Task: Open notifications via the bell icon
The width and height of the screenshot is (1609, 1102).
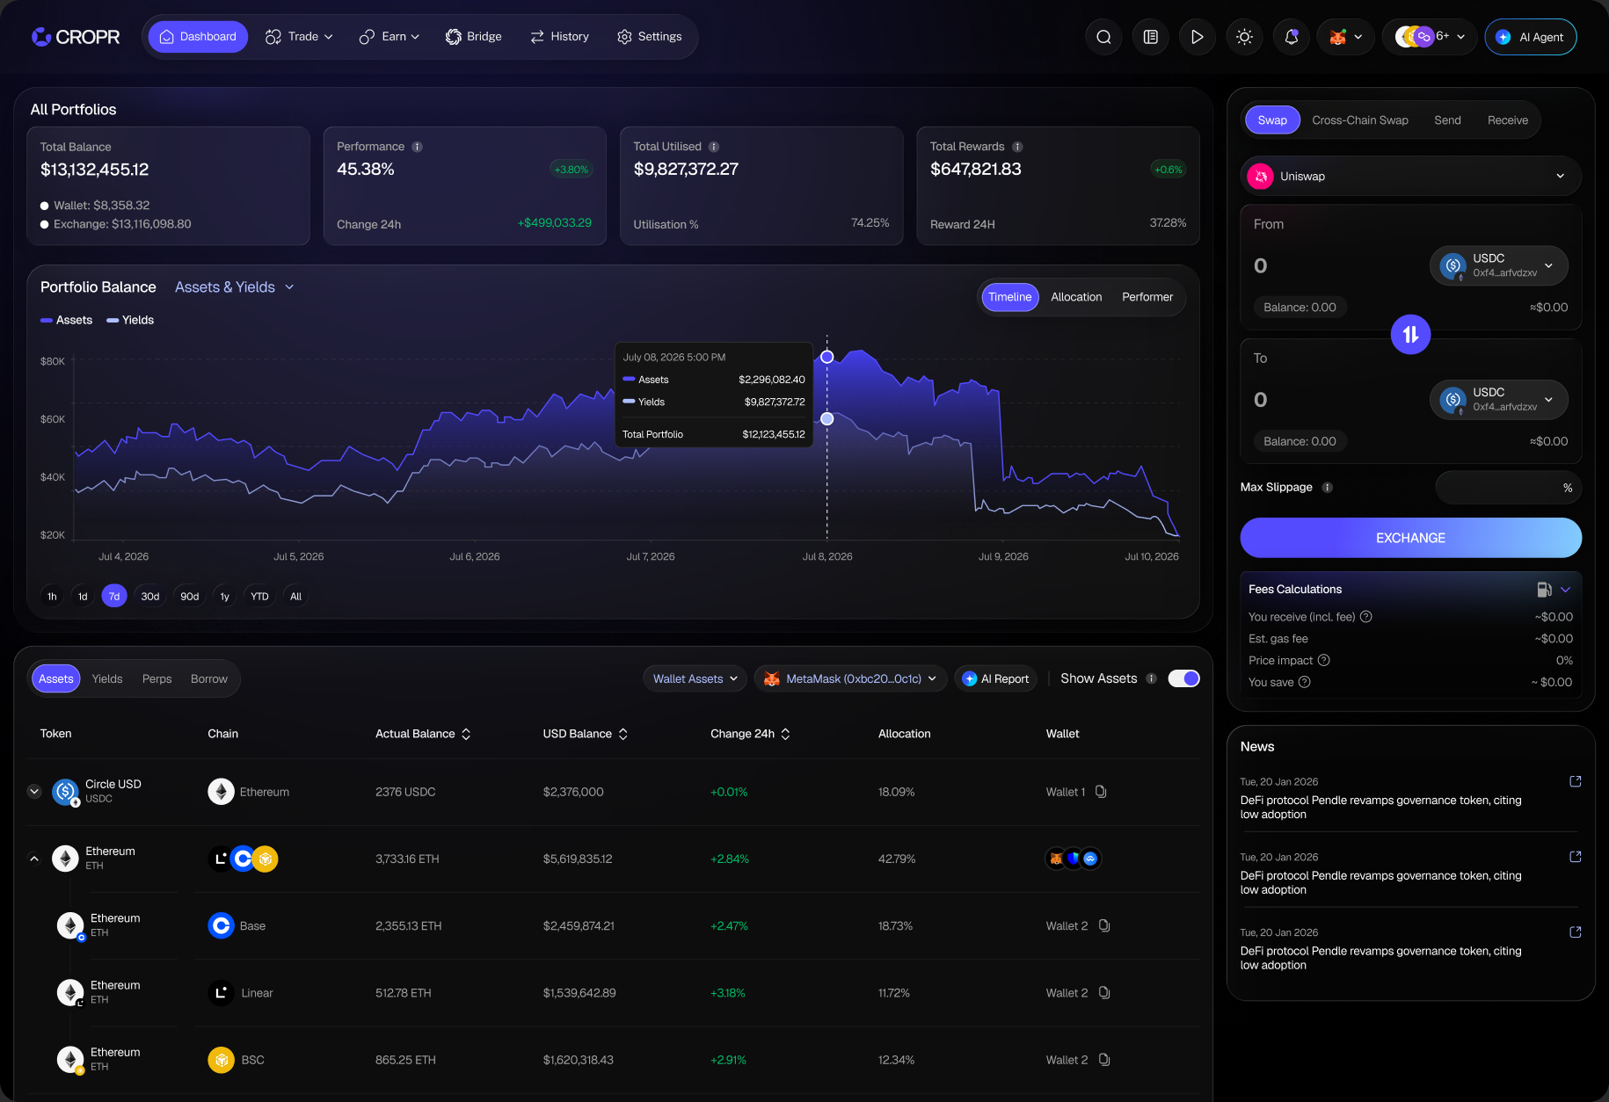Action: pyautogui.click(x=1291, y=37)
